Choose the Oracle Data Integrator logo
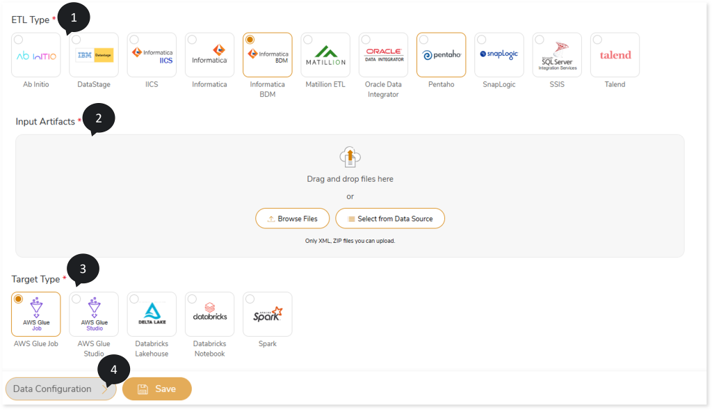Screen dimensions: 712x410 (383, 56)
